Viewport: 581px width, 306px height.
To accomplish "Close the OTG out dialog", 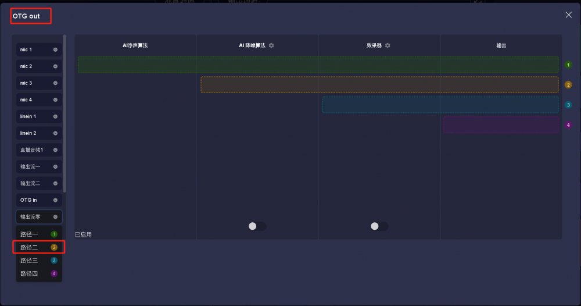I will (x=568, y=15).
